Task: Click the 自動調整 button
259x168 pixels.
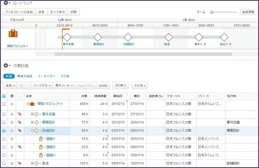Action: click(248, 12)
